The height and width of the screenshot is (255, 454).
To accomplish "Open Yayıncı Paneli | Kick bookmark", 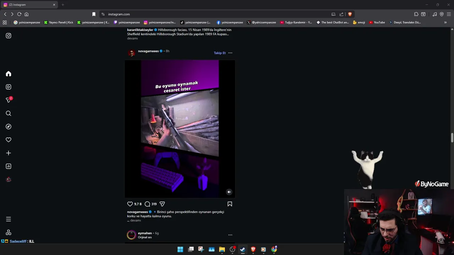I will click(x=59, y=22).
